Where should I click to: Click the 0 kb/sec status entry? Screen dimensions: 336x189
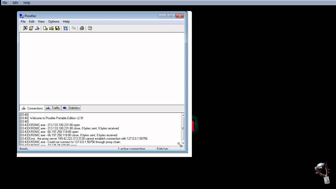click(x=162, y=149)
